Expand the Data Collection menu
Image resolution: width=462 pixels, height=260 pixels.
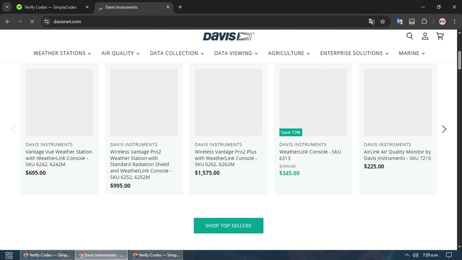[x=177, y=53]
